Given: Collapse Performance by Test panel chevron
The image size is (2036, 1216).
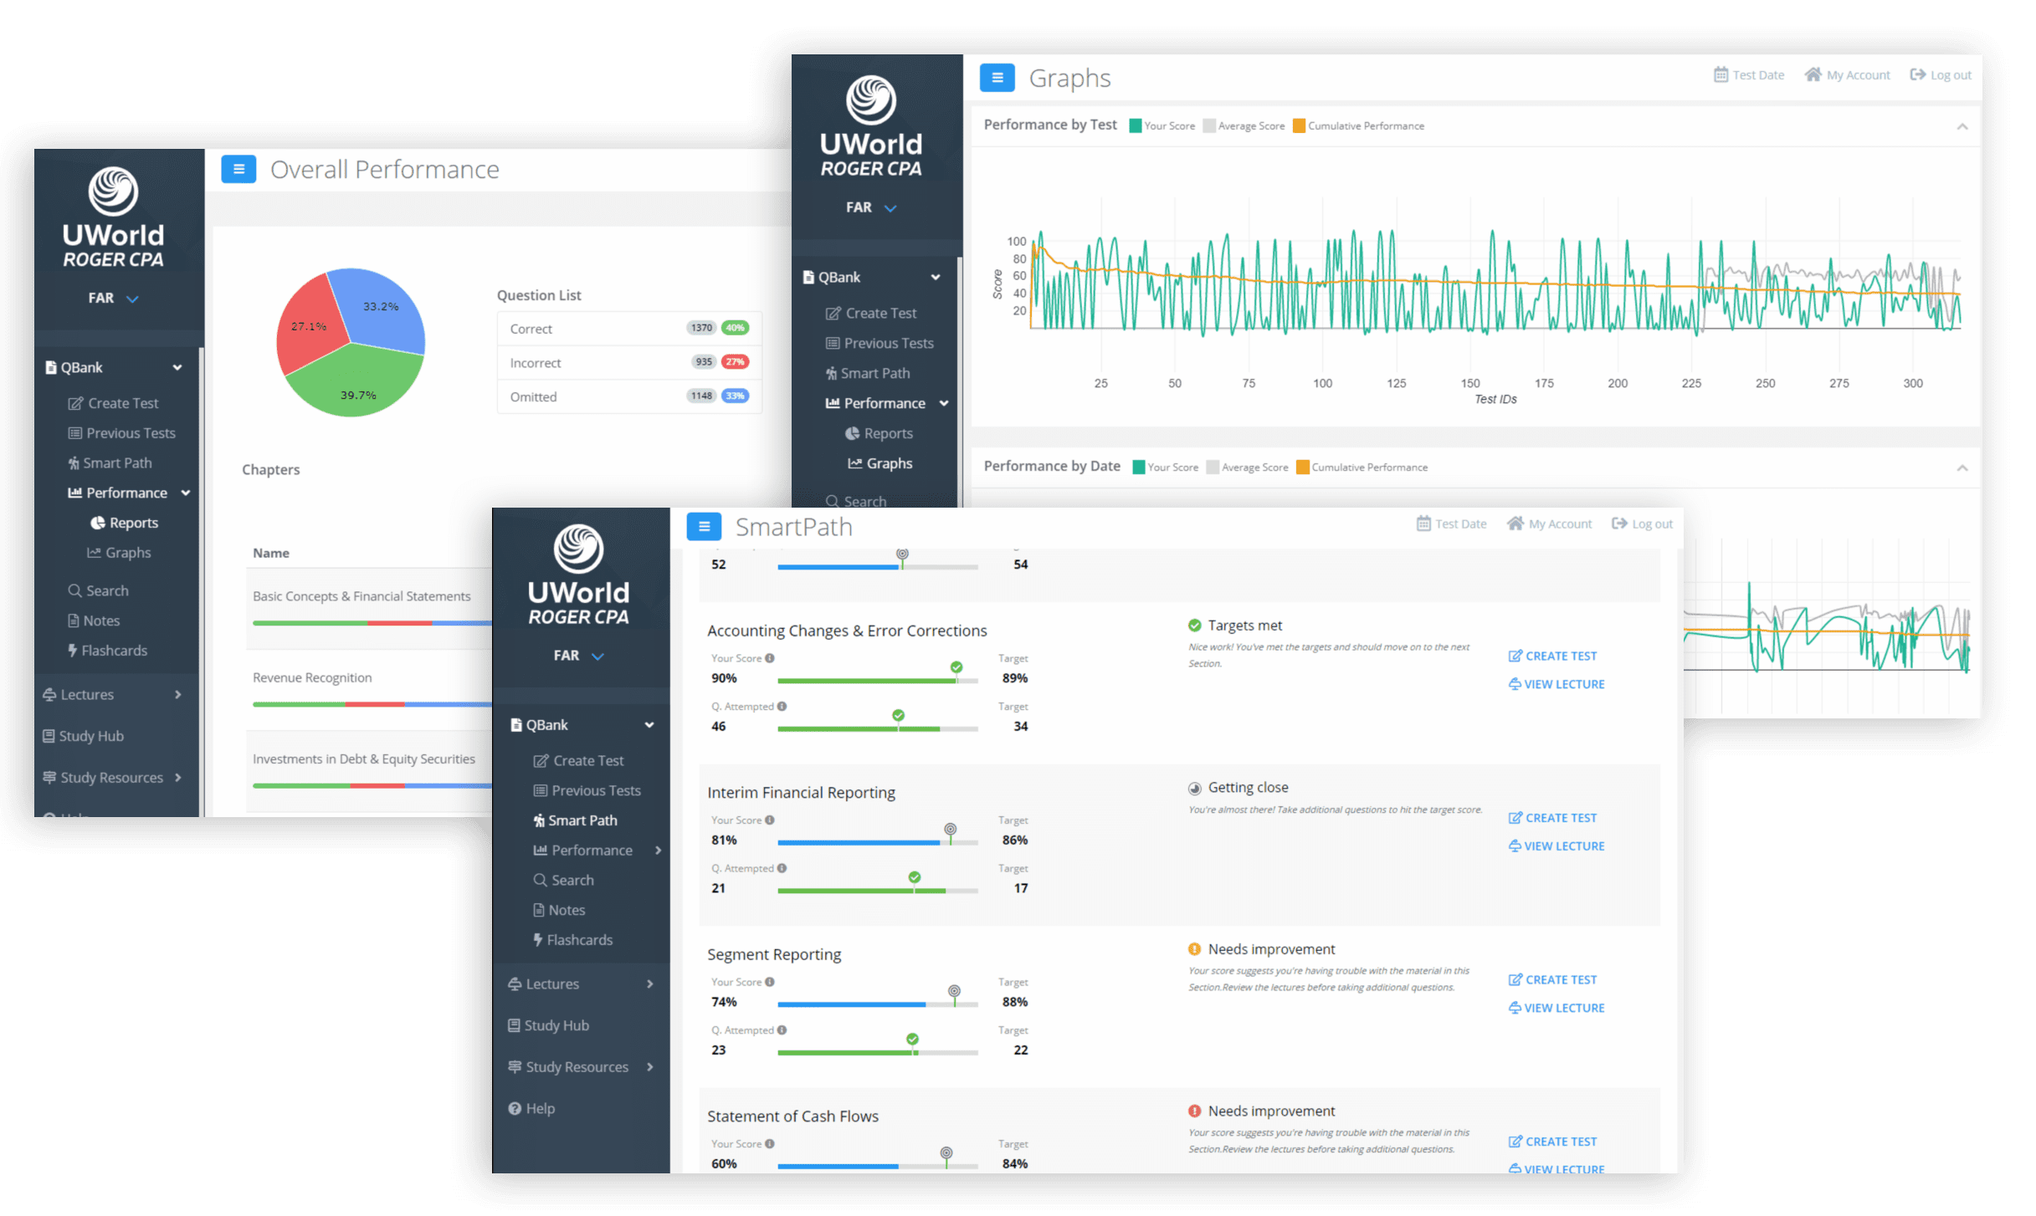Looking at the screenshot, I should point(1962,126).
